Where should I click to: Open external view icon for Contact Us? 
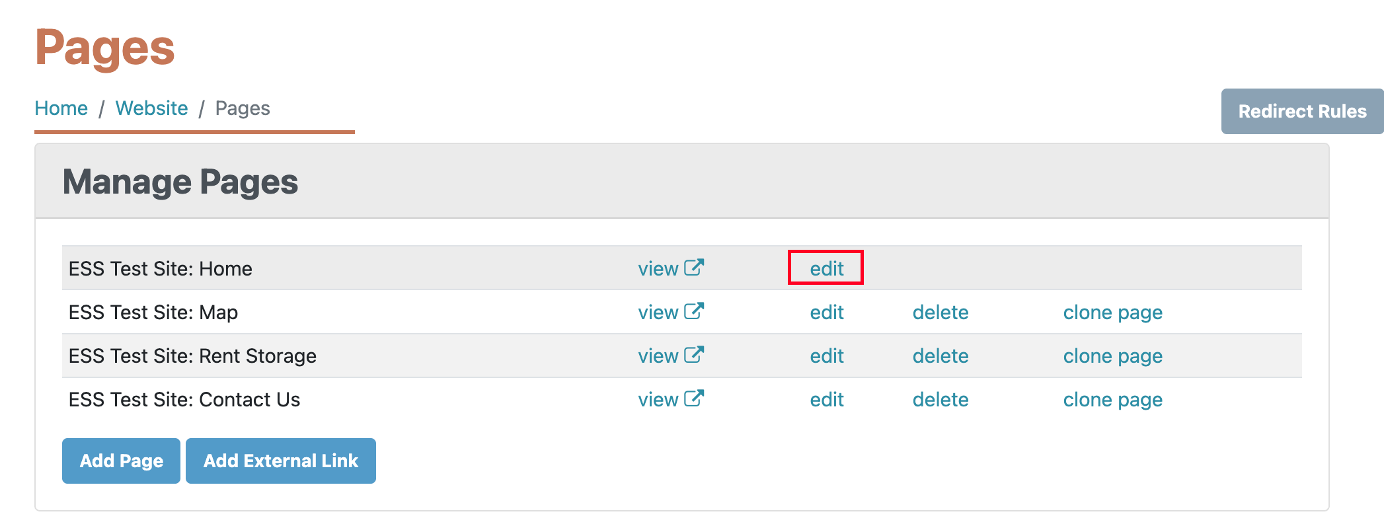(x=694, y=398)
